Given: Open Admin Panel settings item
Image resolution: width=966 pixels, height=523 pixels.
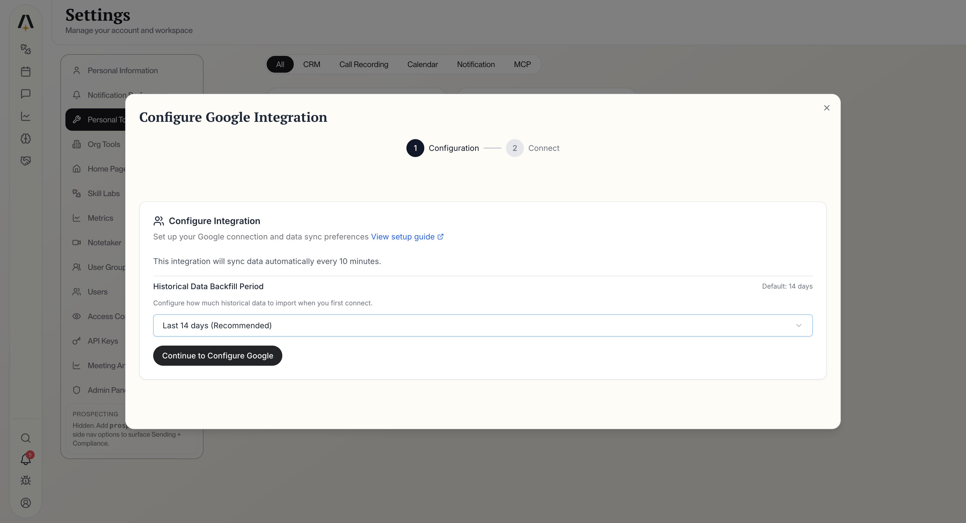Looking at the screenshot, I should tap(95, 390).
